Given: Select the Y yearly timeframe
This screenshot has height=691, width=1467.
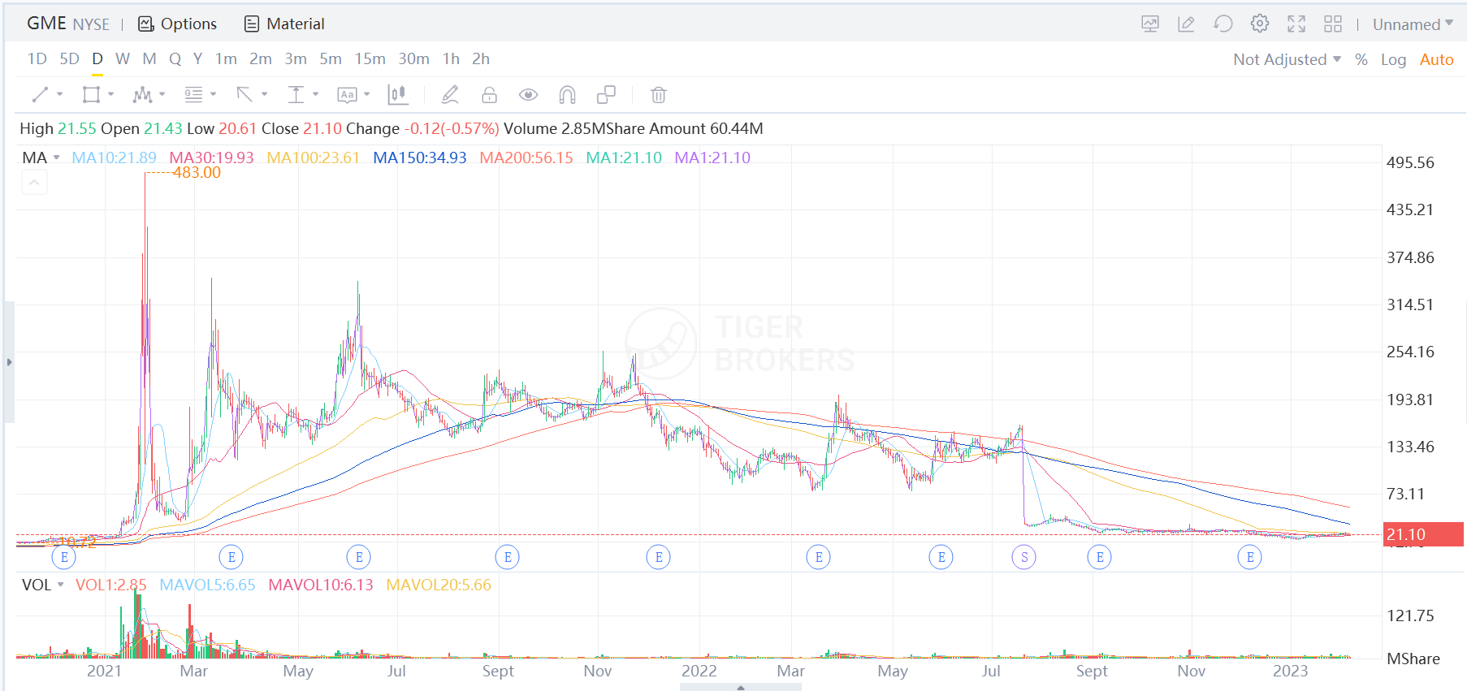Looking at the screenshot, I should tap(197, 58).
